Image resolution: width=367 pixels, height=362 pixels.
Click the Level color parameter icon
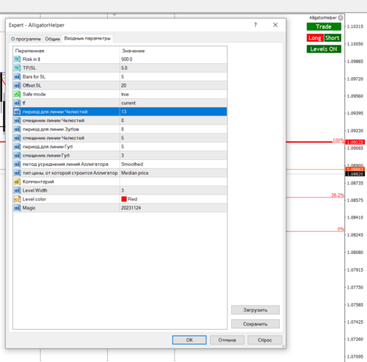(x=17, y=199)
